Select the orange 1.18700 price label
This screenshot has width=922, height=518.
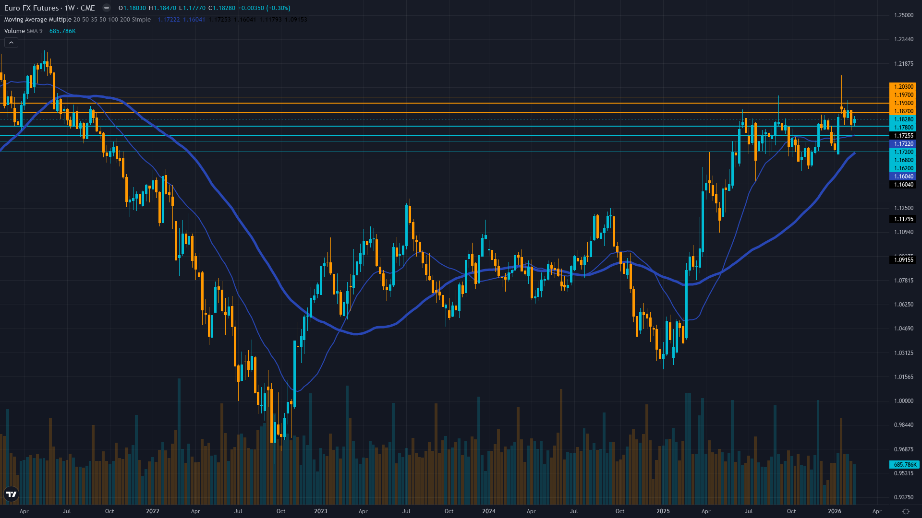click(903, 111)
